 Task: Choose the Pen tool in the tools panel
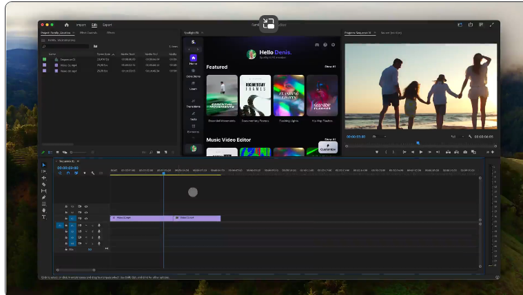coord(44,197)
